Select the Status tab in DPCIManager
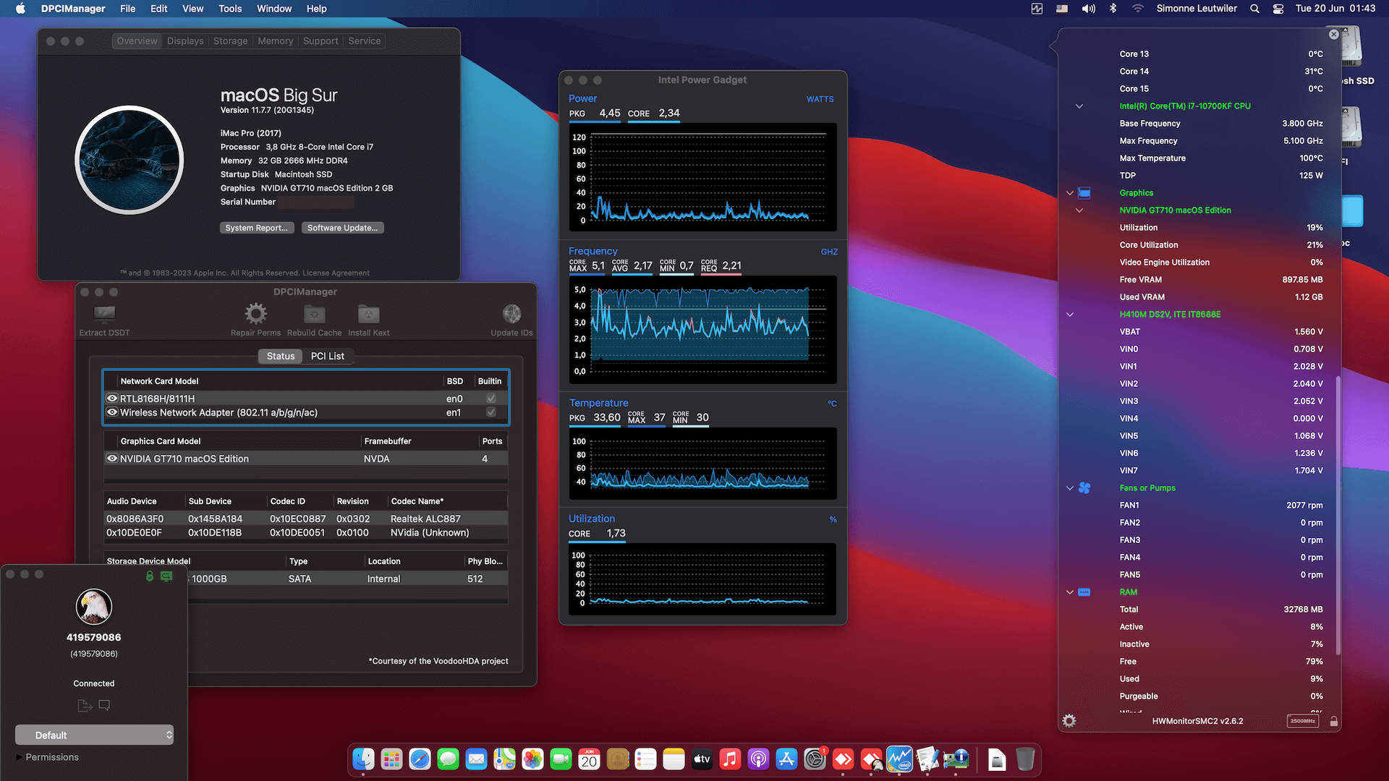1389x781 pixels. [281, 356]
